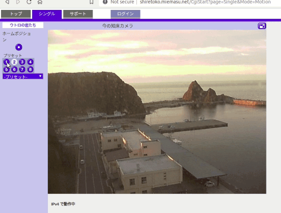This screenshot has width=281, height=213.
Task: Reload the page with the refresh icon
Action: 29,2
